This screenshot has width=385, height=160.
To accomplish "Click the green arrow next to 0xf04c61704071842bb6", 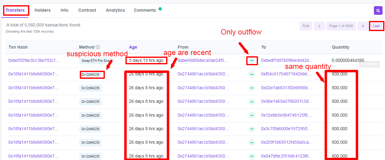I will click(x=252, y=74).
